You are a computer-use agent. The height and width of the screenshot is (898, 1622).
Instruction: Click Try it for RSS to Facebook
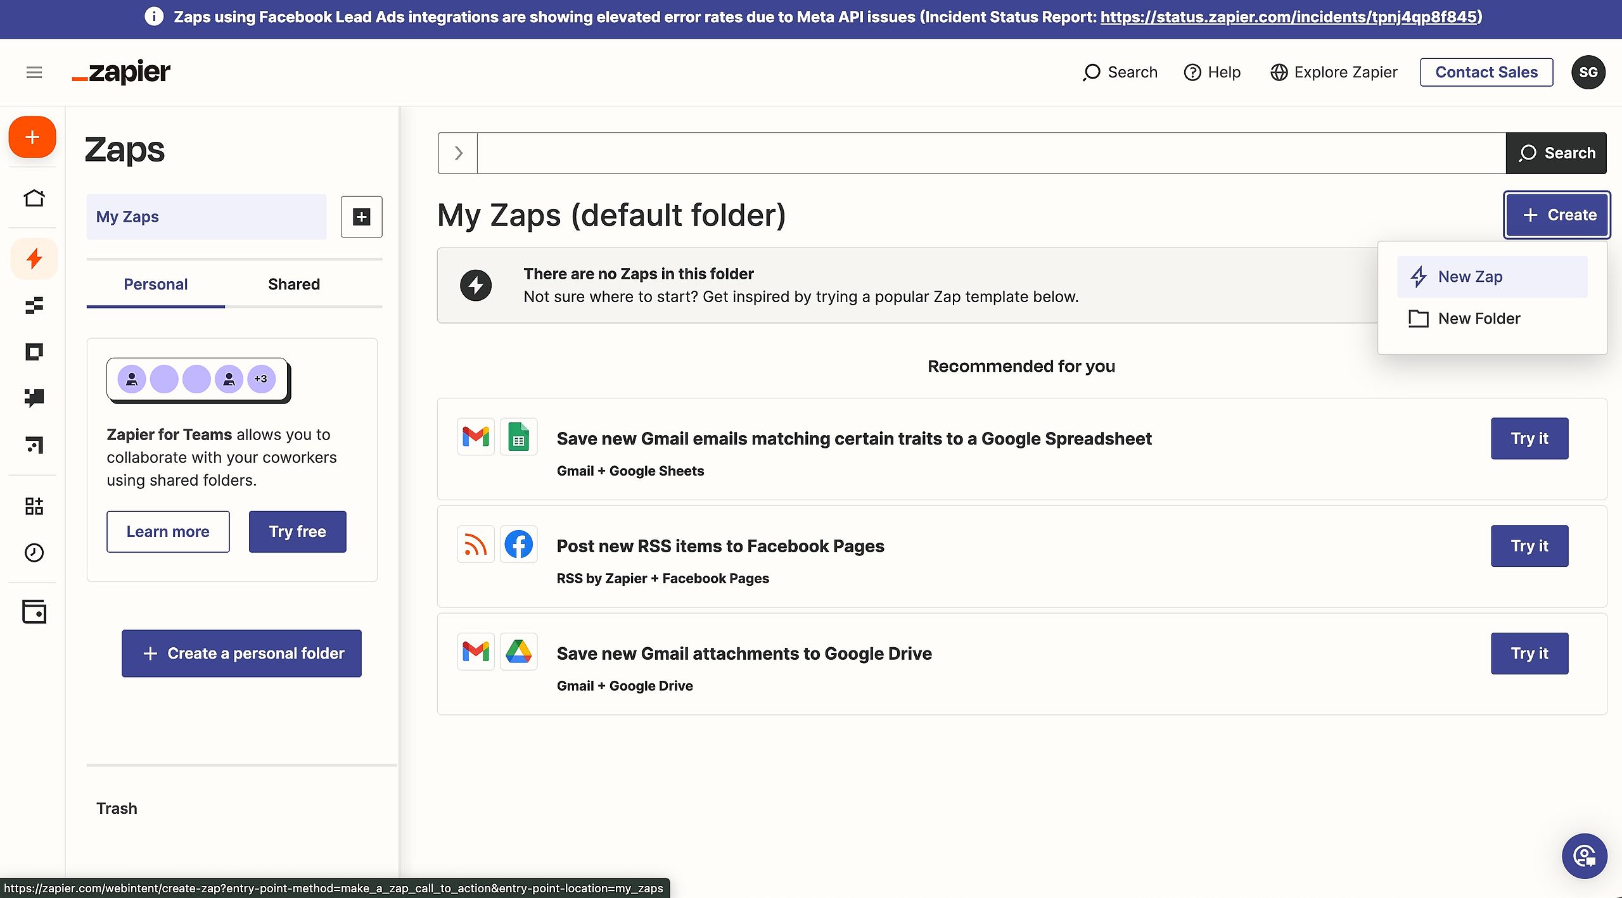pos(1529,546)
